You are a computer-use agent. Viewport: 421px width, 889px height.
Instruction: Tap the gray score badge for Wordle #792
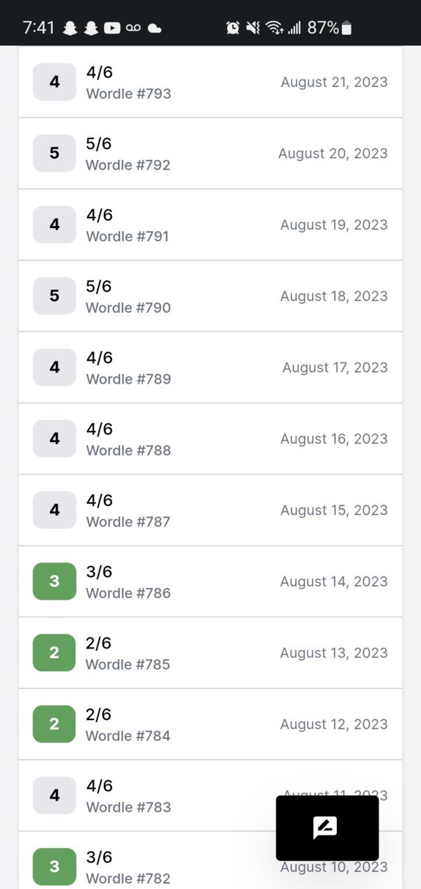(x=54, y=153)
